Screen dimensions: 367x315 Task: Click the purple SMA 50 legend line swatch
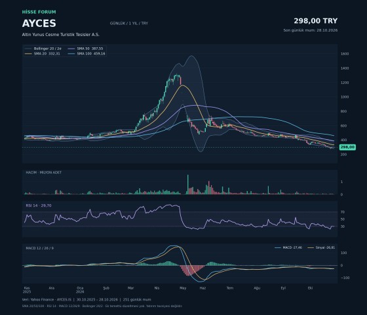point(71,49)
